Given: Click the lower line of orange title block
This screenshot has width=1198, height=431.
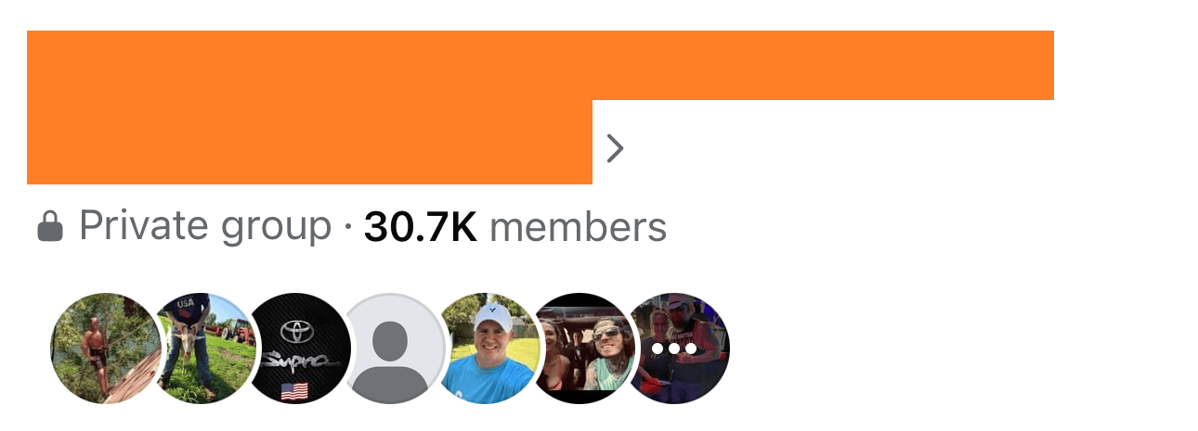Looking at the screenshot, I should 309,142.
